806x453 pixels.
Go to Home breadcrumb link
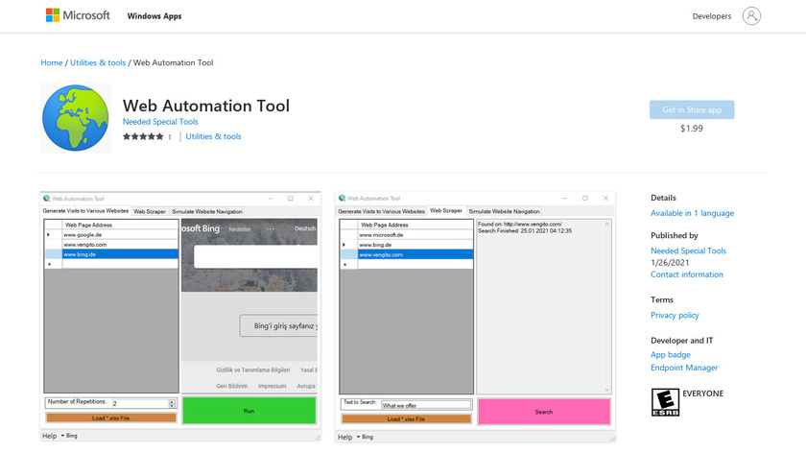pyautogui.click(x=51, y=63)
